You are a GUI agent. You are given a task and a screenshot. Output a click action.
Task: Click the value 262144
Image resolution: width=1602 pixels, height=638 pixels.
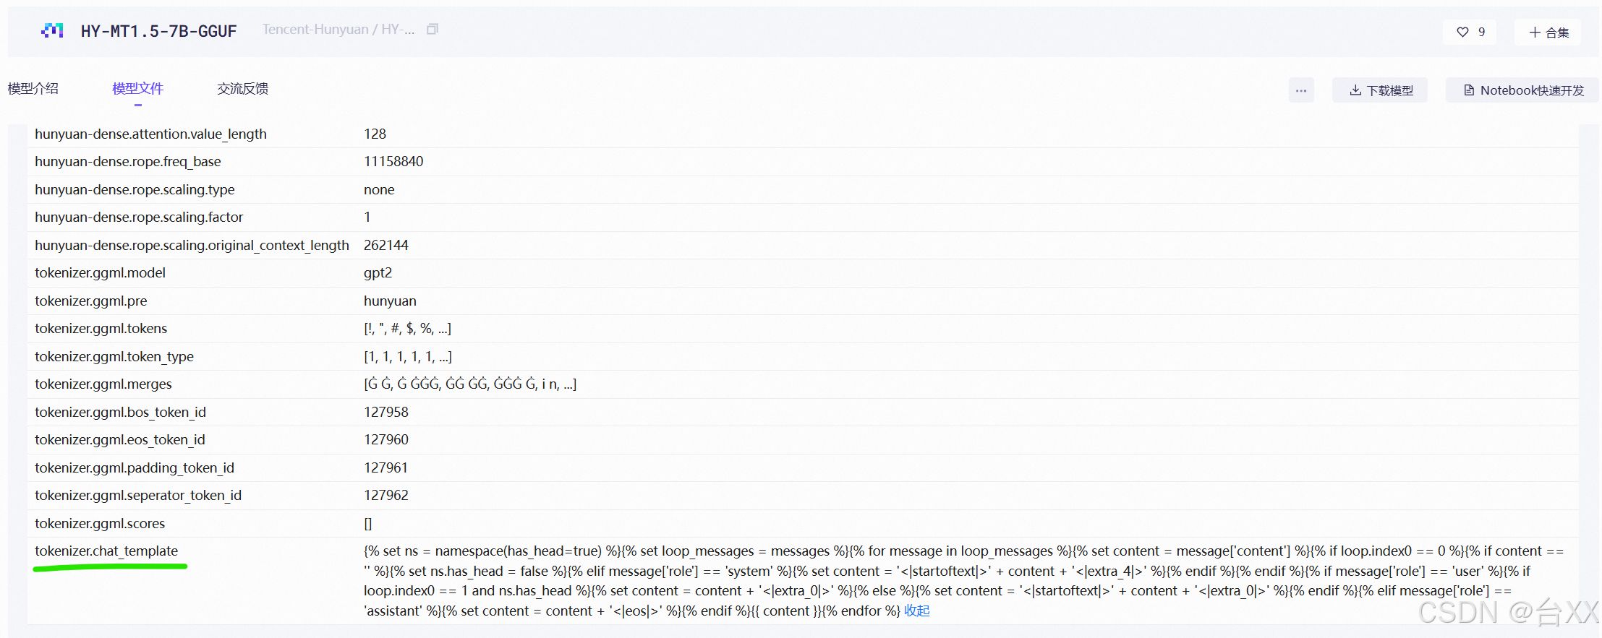[x=386, y=245]
